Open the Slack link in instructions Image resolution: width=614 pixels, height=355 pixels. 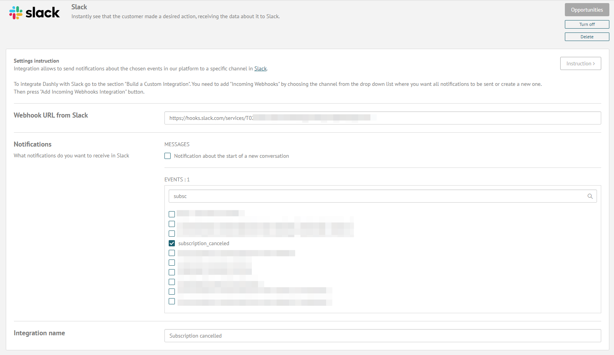(260, 68)
